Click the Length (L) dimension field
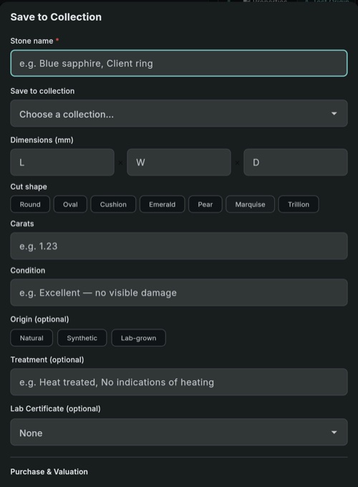 point(62,163)
